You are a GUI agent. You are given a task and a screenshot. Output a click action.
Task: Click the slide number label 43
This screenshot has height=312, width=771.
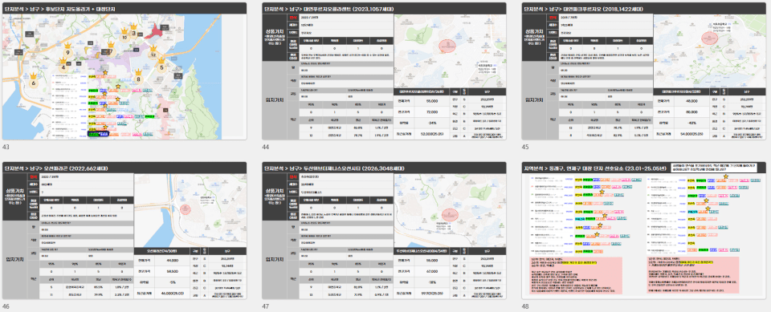pyautogui.click(x=6, y=147)
